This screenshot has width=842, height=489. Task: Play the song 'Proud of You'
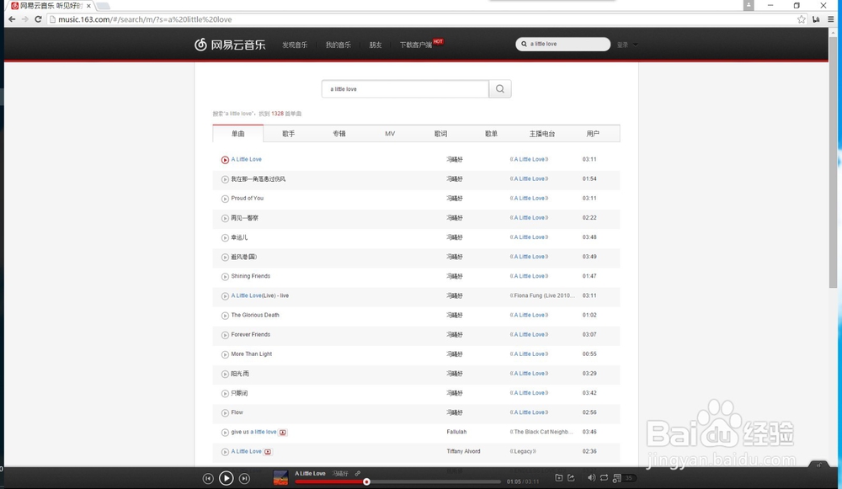247,199
